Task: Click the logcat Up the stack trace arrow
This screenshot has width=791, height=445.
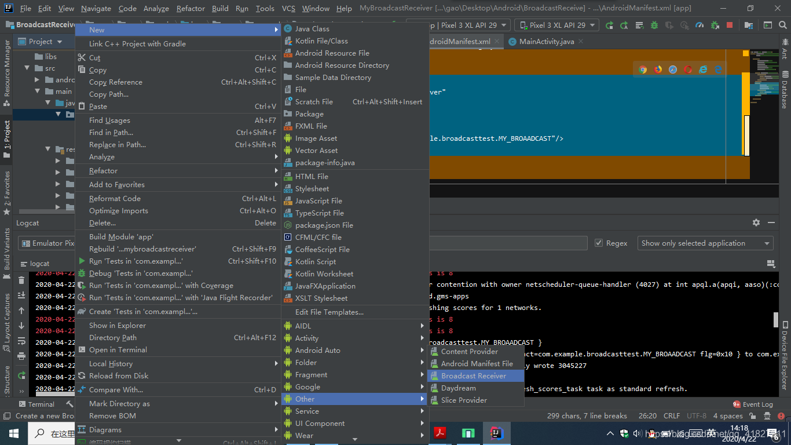Action: [x=21, y=311]
